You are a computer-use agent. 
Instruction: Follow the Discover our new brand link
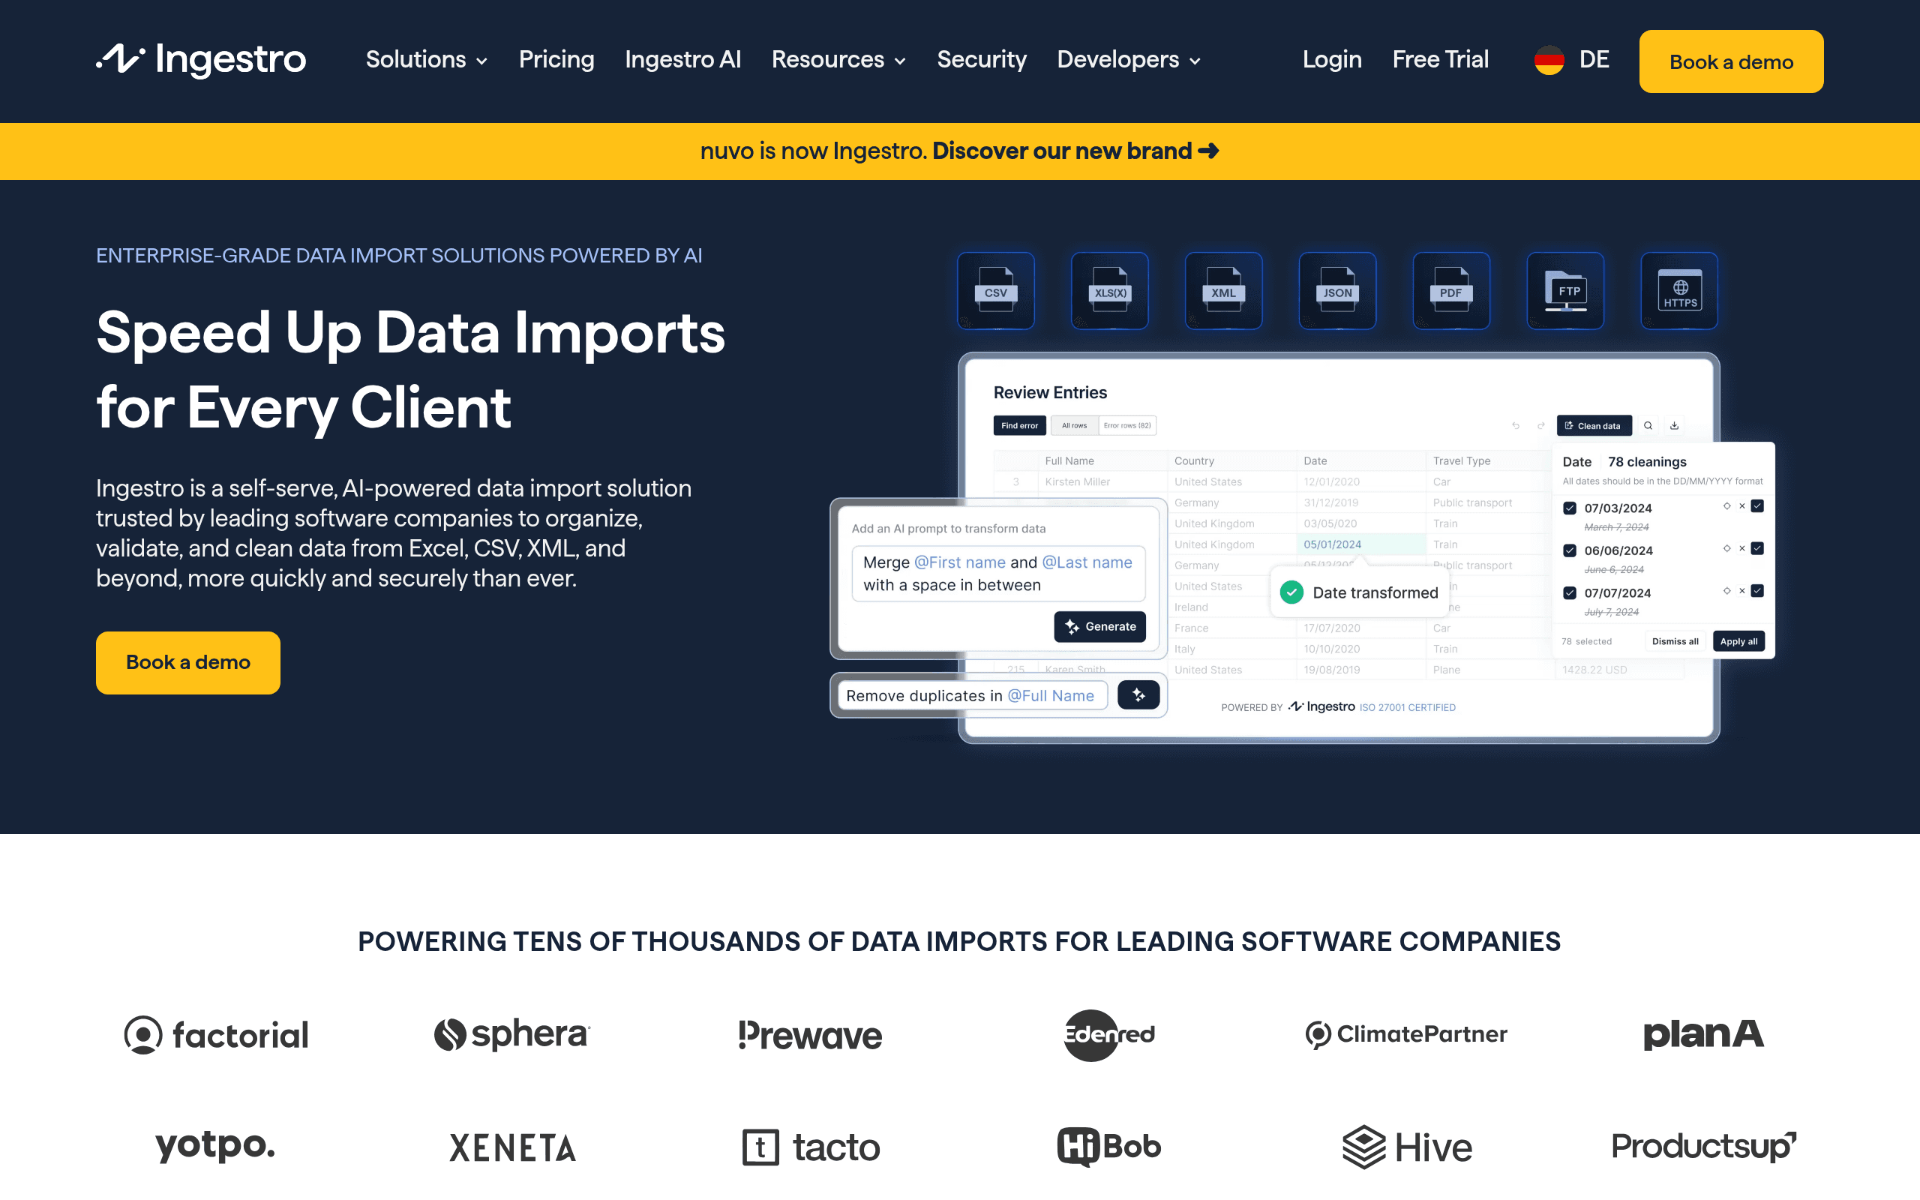click(1075, 151)
